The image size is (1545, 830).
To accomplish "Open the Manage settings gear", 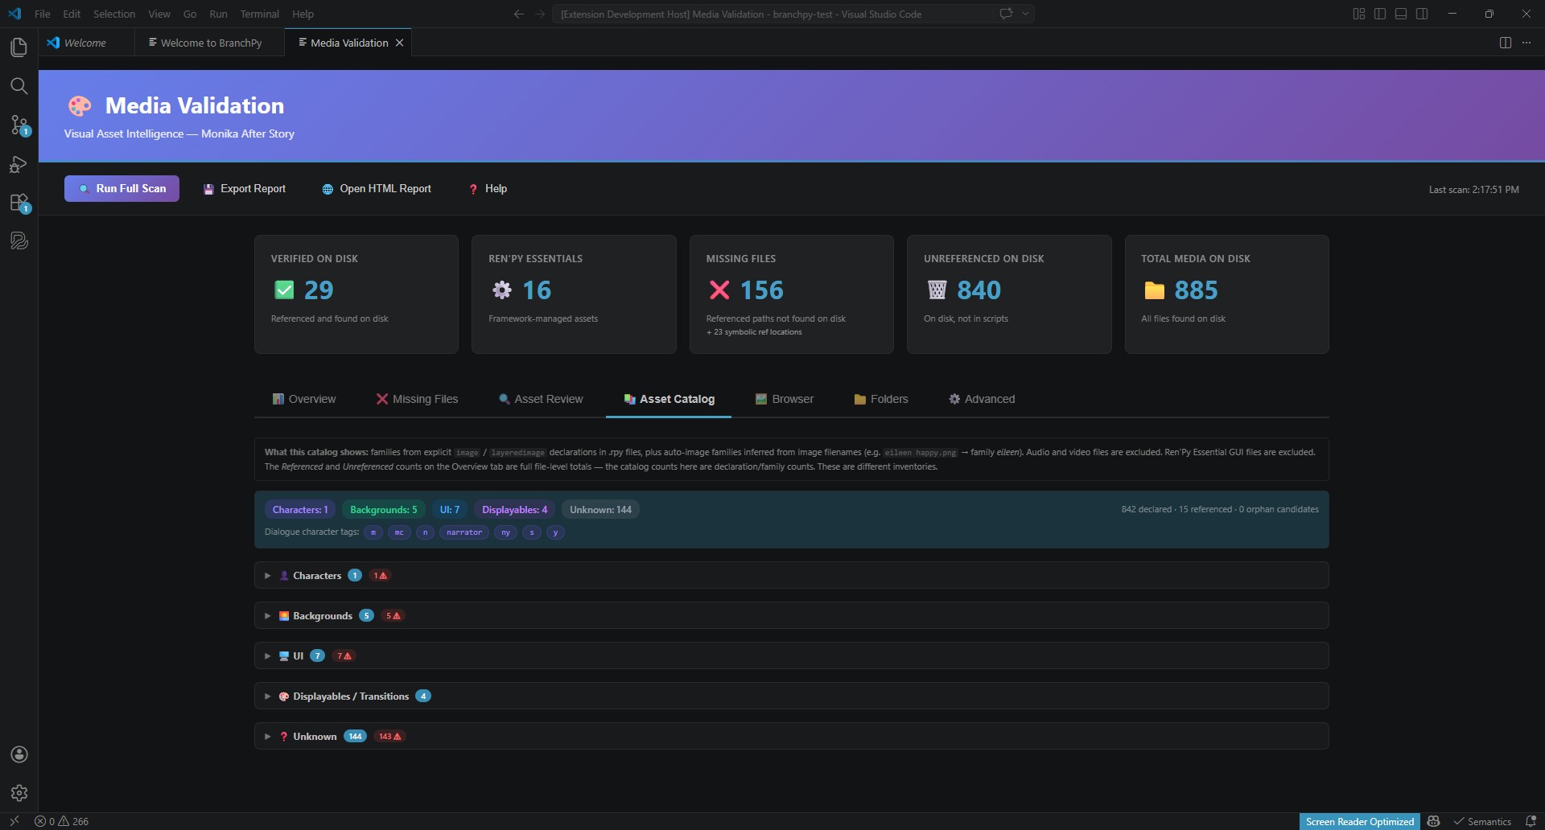I will pos(19,793).
